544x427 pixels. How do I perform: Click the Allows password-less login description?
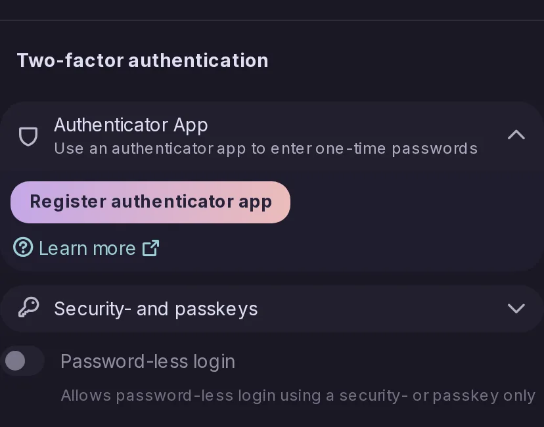(x=298, y=395)
